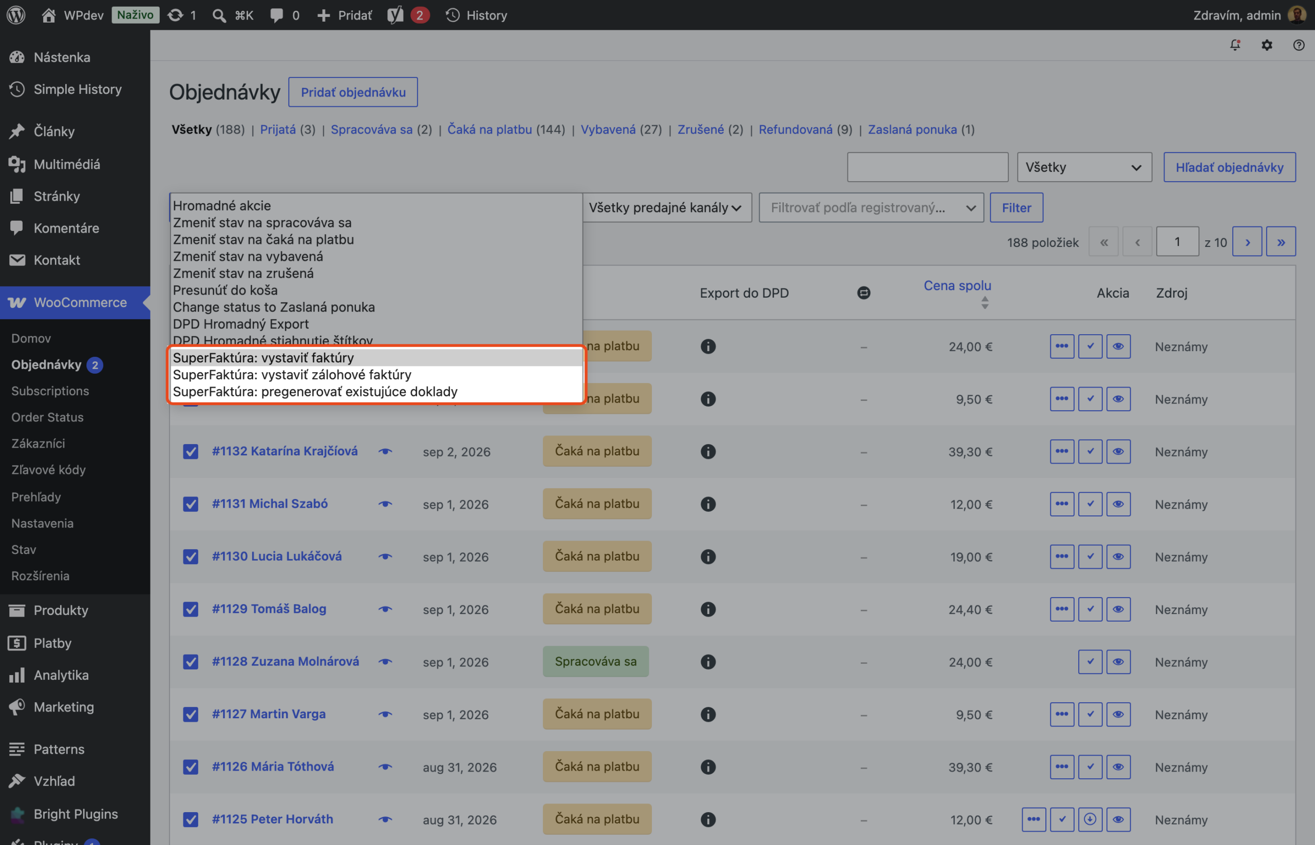Click download icon on order #1125

click(1090, 819)
